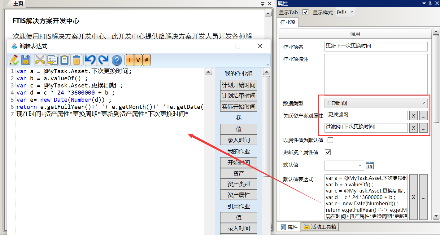The image size is (440, 235).
Task: Open the calendar picker beside 默认值
Action: [x=370, y=165]
